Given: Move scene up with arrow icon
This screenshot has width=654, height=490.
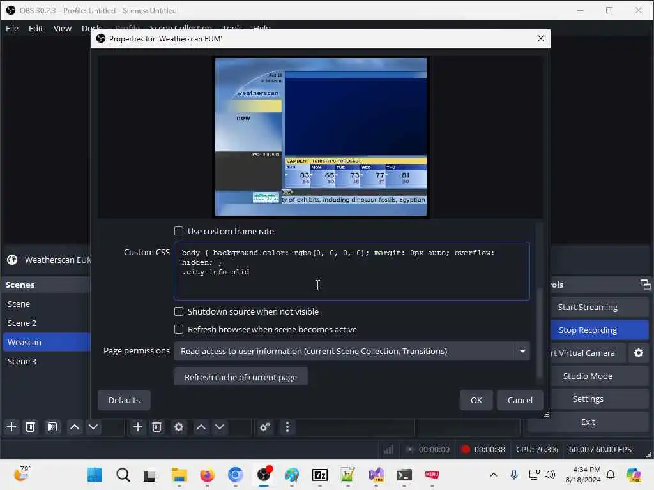Looking at the screenshot, I should pos(75,427).
